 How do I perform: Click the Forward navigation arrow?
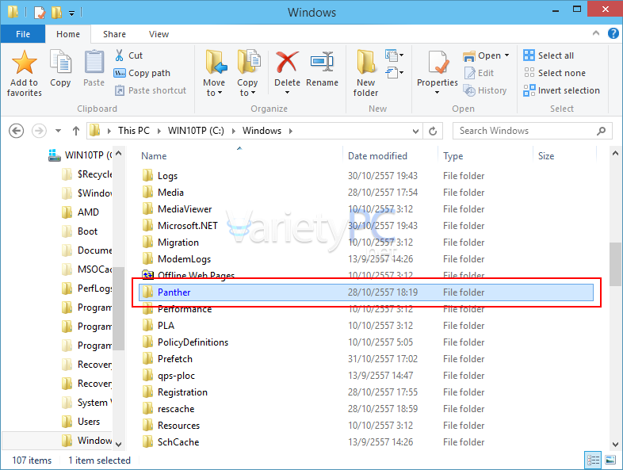tap(39, 131)
